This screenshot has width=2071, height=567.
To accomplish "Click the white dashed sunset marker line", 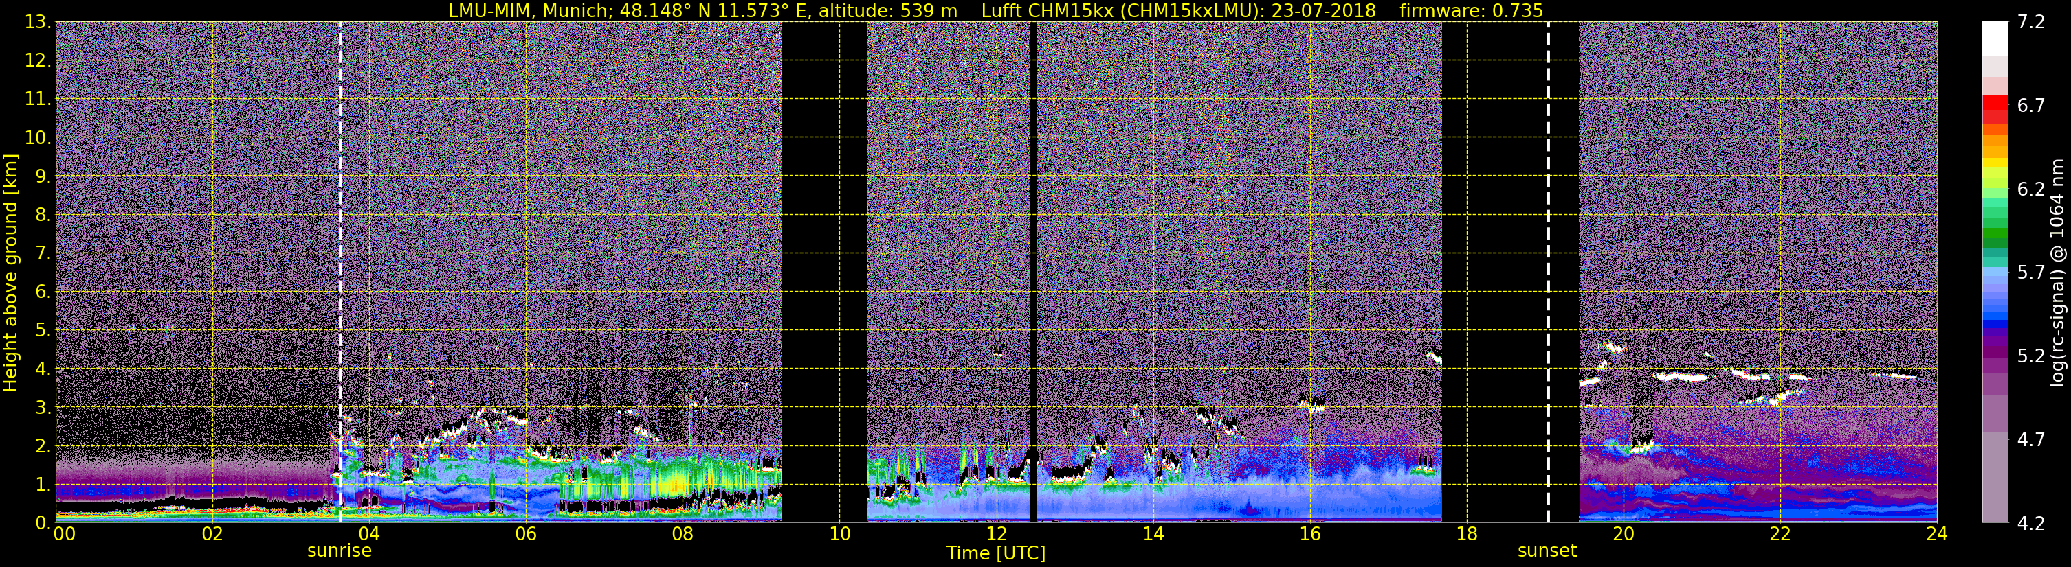I will click(1548, 273).
